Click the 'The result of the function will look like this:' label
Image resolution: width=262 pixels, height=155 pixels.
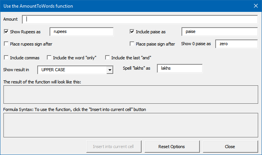[x=42, y=82]
